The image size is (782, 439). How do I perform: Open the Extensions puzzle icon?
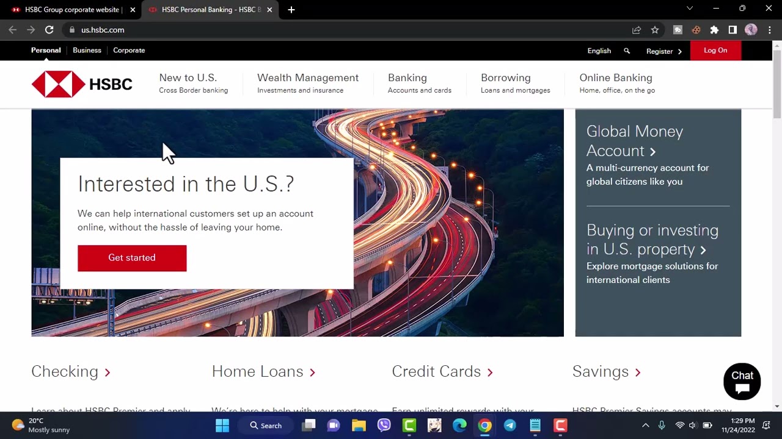tap(714, 30)
